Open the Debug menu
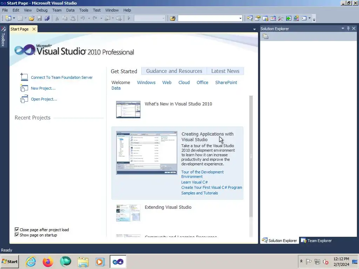This screenshot has height=269, width=359. click(42, 10)
